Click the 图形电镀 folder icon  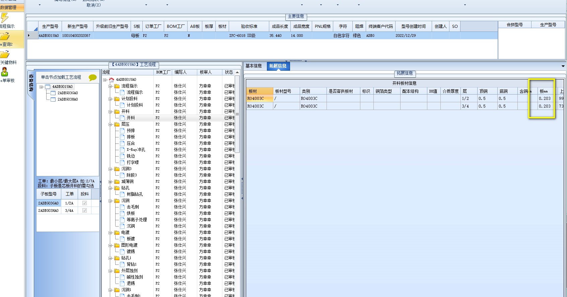(117, 245)
